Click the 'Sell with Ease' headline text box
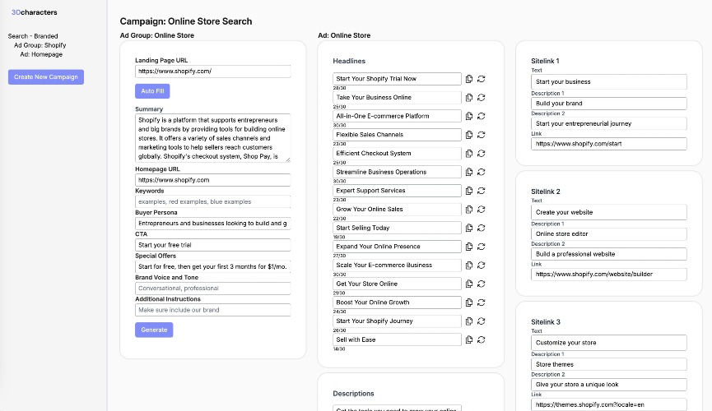 tap(397, 339)
